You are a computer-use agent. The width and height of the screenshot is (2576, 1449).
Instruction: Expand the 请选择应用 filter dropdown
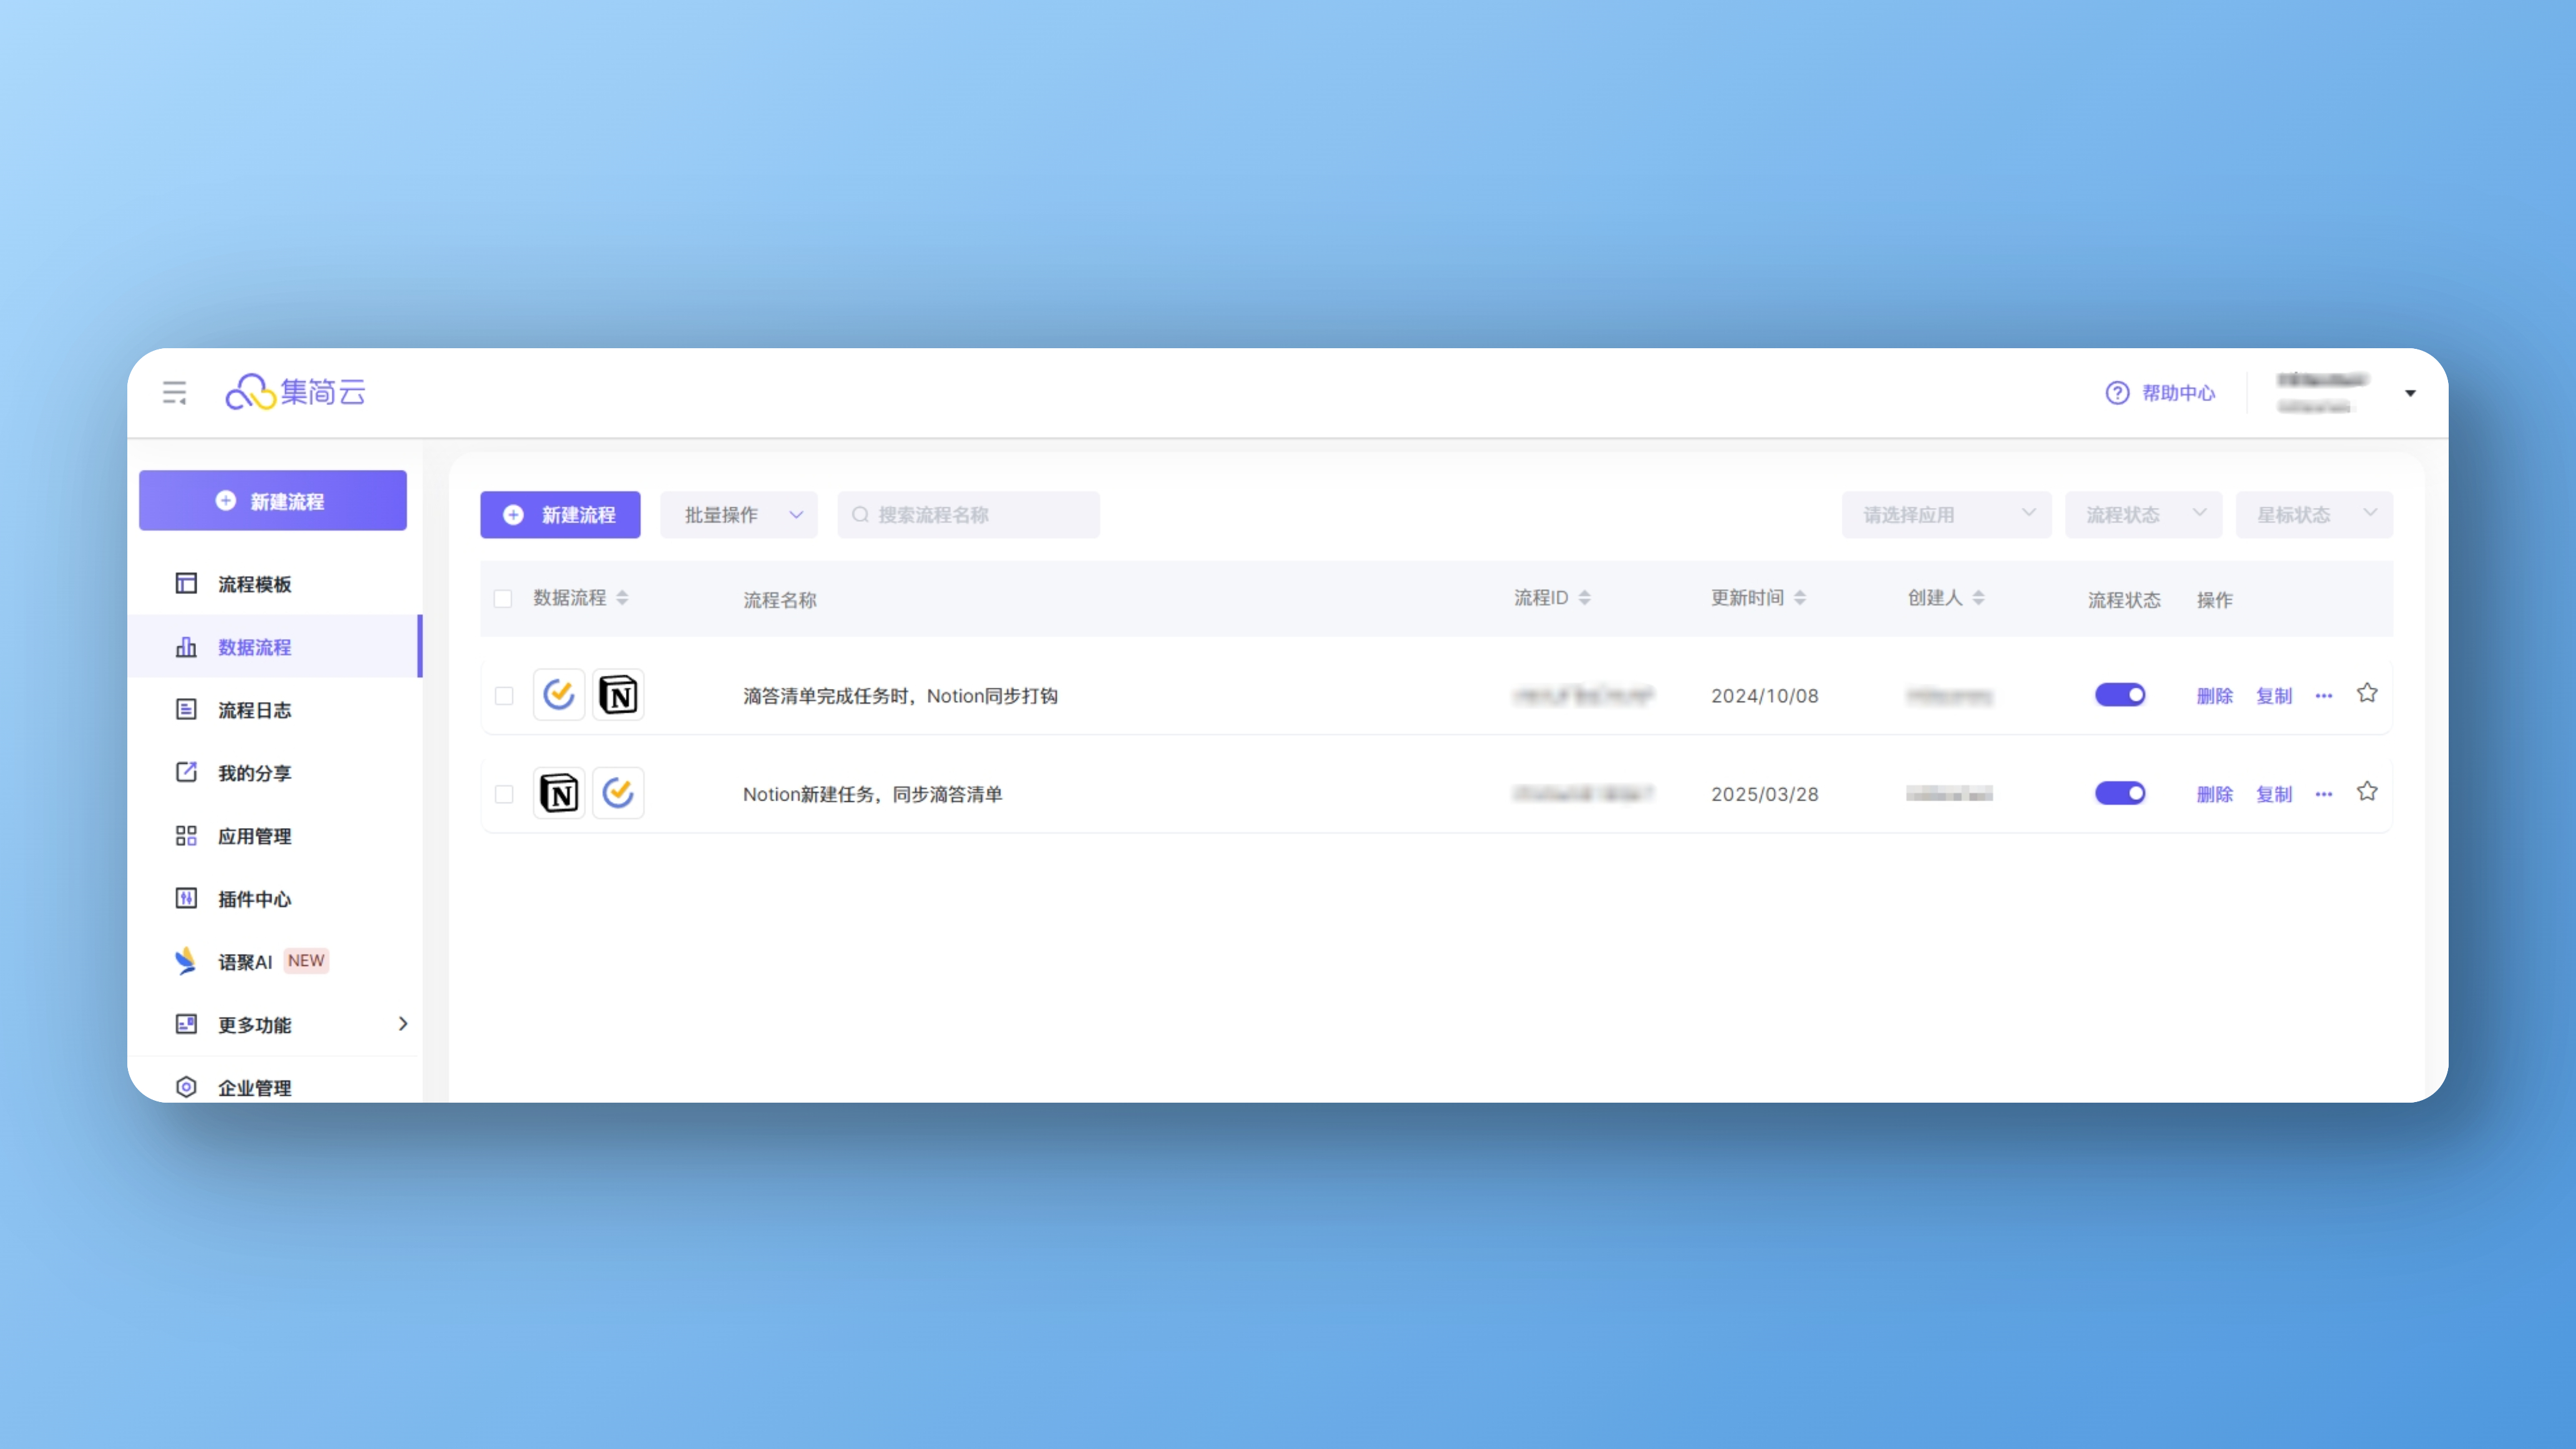(x=1946, y=515)
